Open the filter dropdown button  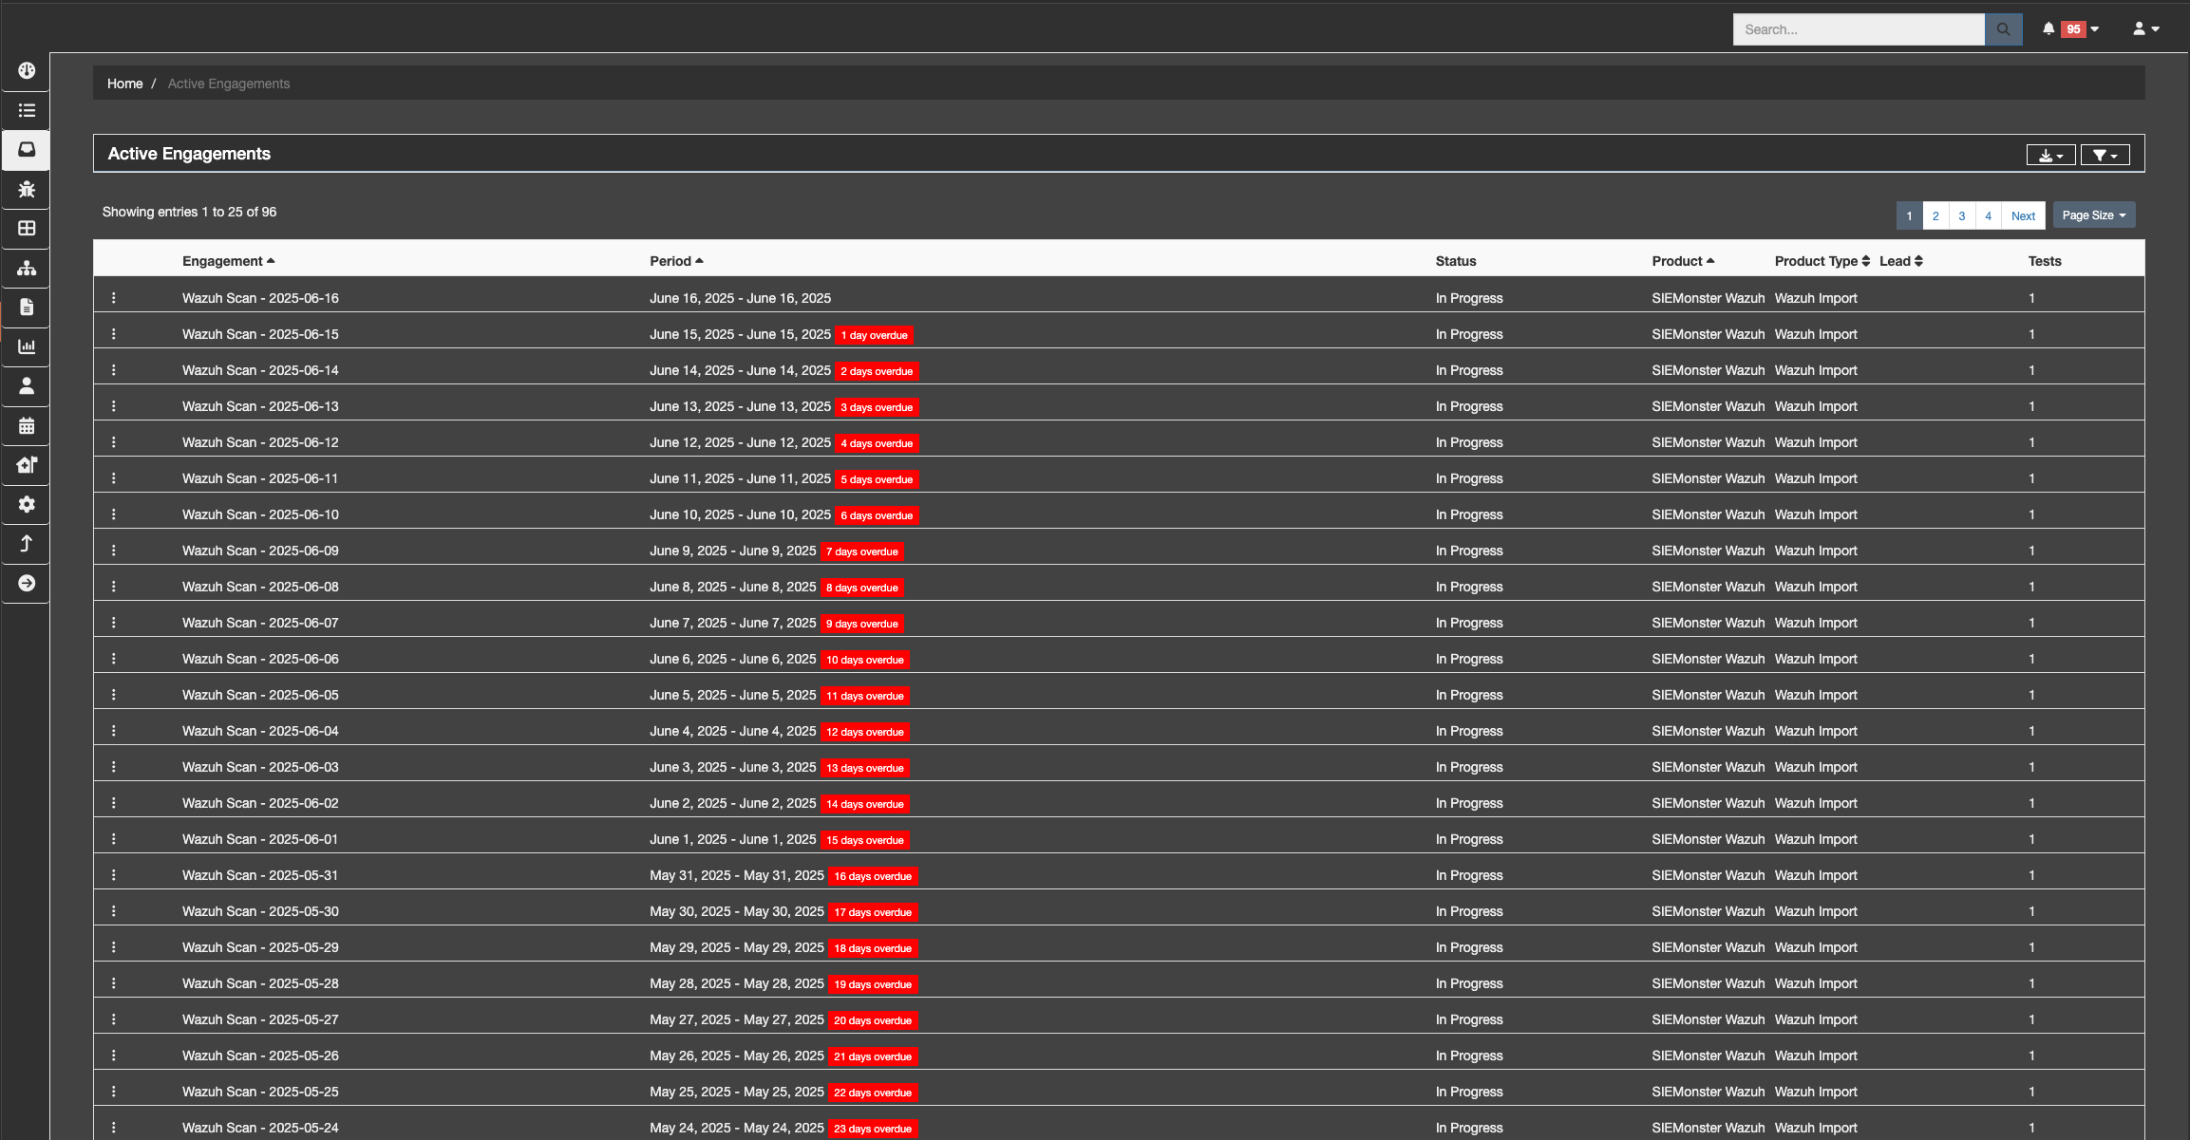(2105, 155)
